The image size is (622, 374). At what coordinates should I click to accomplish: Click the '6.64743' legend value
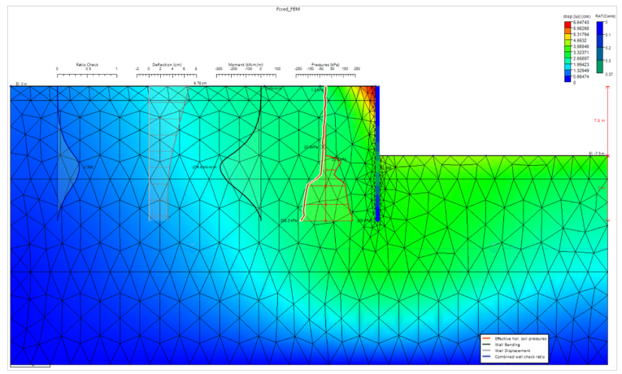[x=581, y=23]
